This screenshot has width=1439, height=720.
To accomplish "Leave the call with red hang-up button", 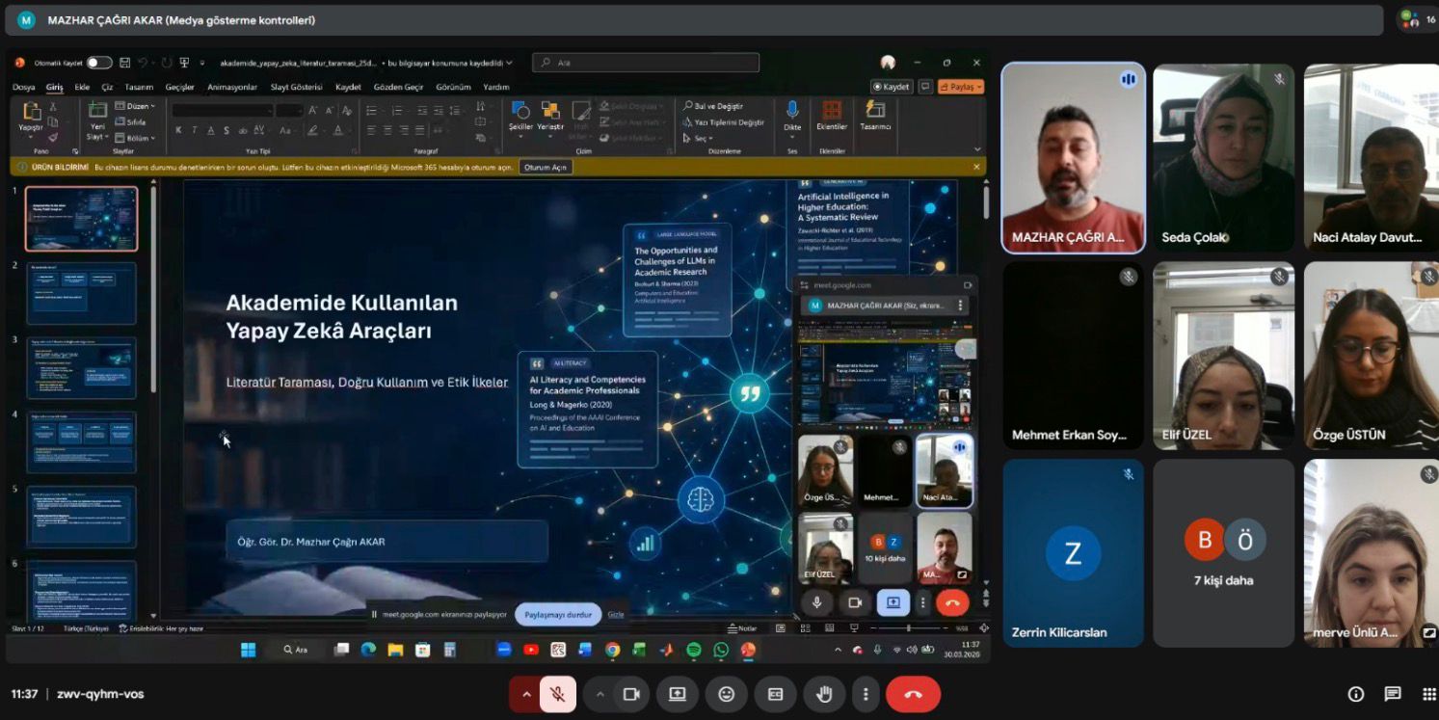I will point(913,694).
